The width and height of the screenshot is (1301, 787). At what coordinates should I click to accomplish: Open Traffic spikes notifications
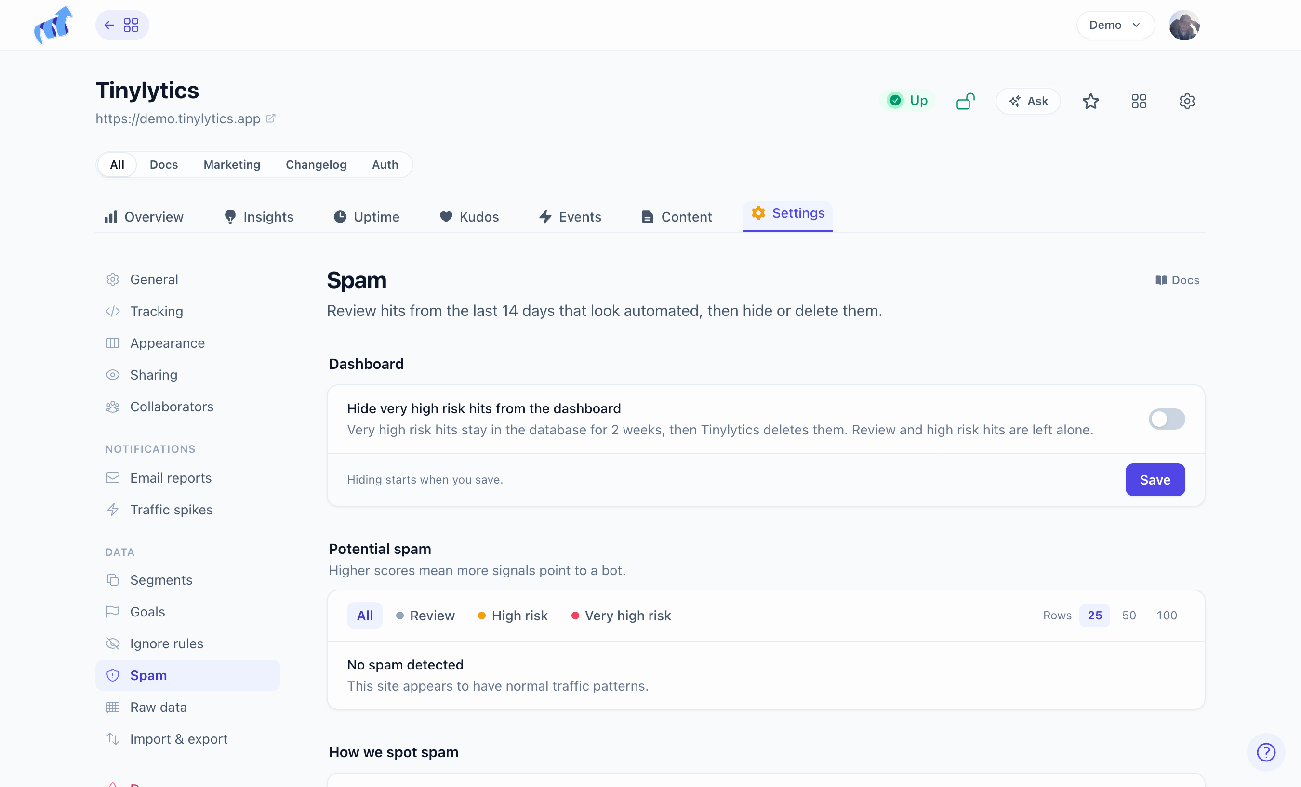point(187,510)
